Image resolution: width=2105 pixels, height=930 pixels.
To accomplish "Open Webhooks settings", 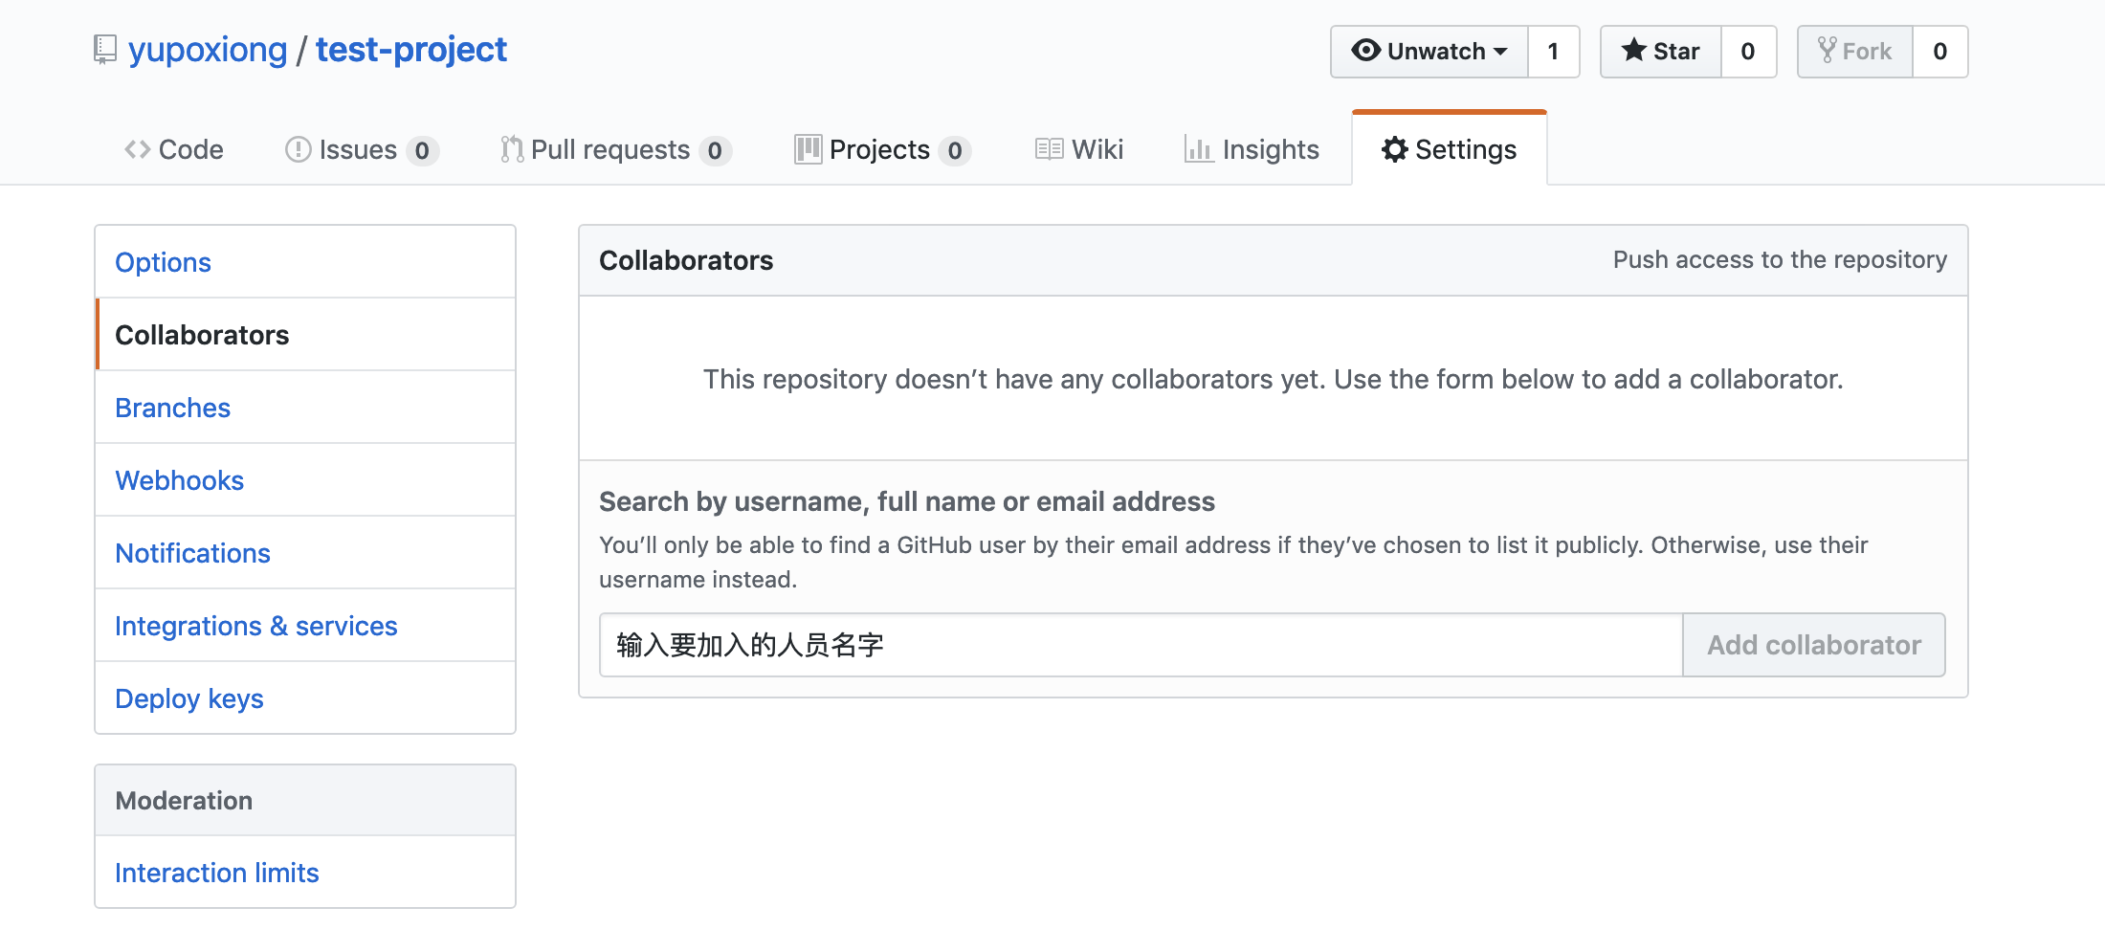I will click(x=305, y=480).
